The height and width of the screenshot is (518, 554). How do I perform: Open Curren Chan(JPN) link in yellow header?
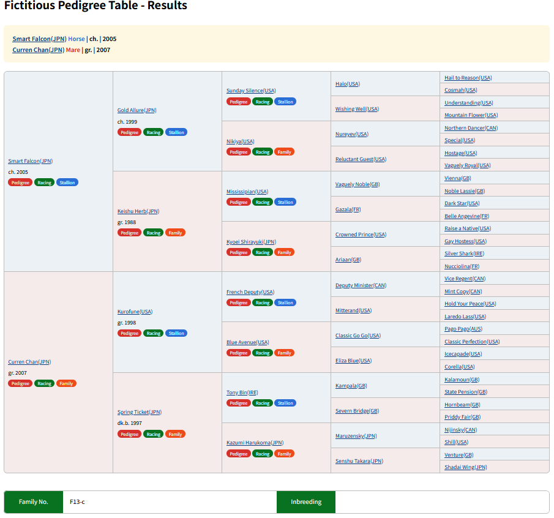(39, 50)
